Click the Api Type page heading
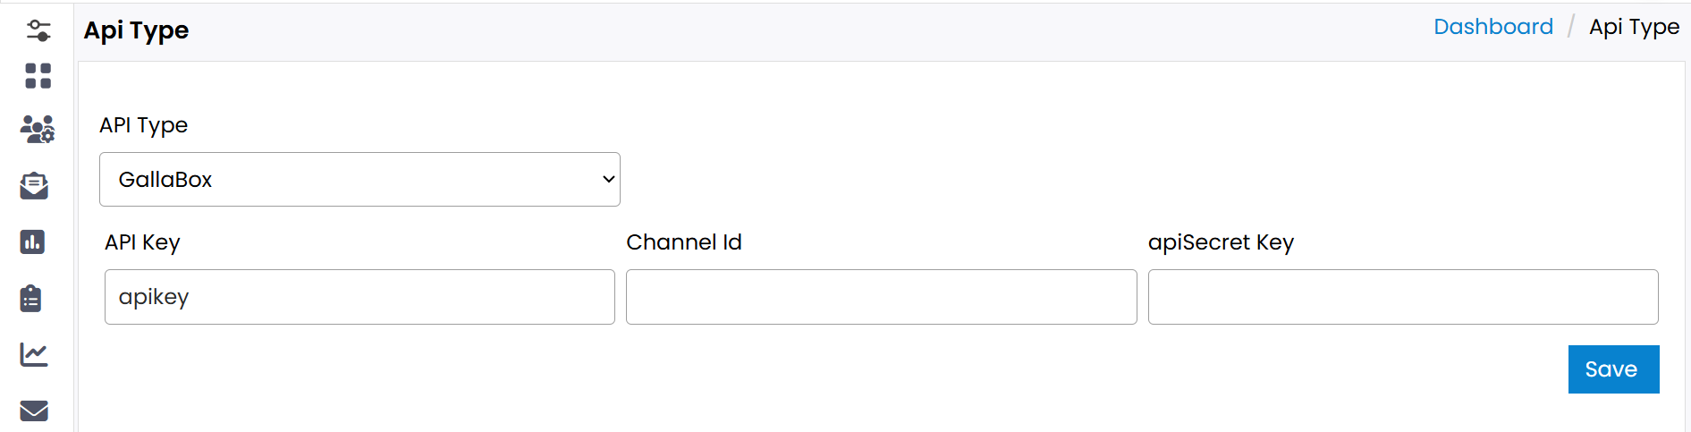Viewport: 1691px width, 432px height. coord(136,30)
